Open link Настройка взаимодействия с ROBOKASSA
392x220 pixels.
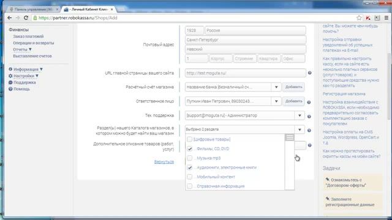[351, 112]
